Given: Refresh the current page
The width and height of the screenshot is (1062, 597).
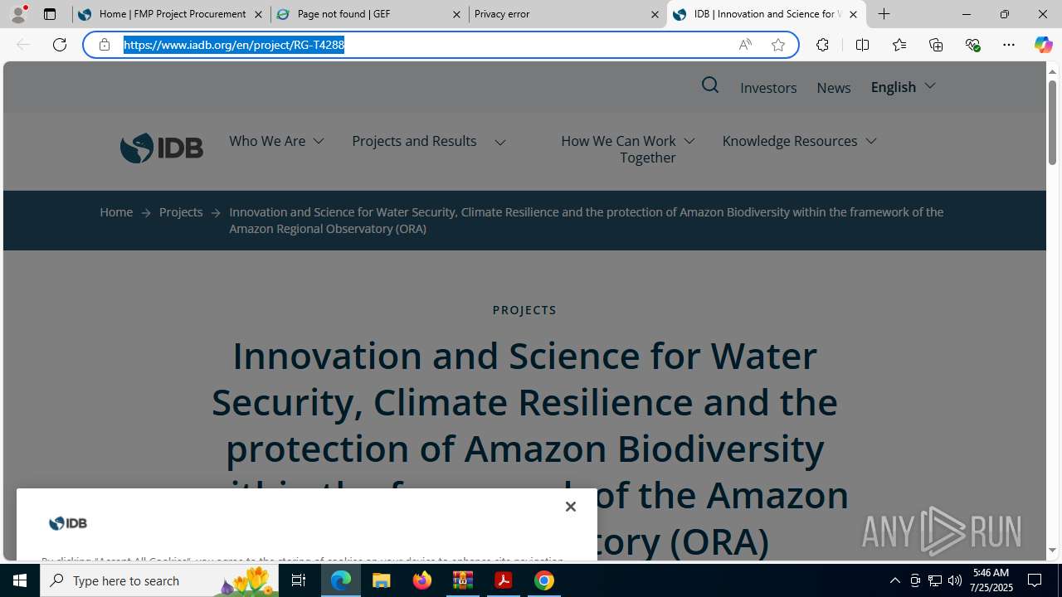Looking at the screenshot, I should click(60, 45).
